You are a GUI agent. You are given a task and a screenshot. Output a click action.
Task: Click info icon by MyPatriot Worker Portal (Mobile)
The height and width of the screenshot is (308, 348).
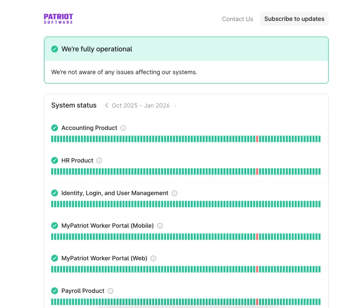click(160, 226)
